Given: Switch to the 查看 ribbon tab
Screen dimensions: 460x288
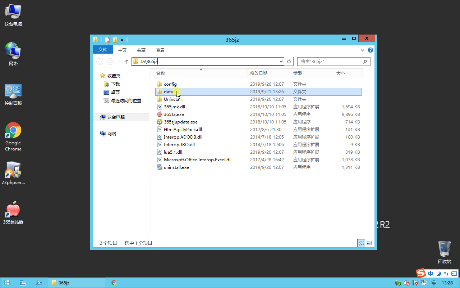Looking at the screenshot, I should (x=160, y=50).
